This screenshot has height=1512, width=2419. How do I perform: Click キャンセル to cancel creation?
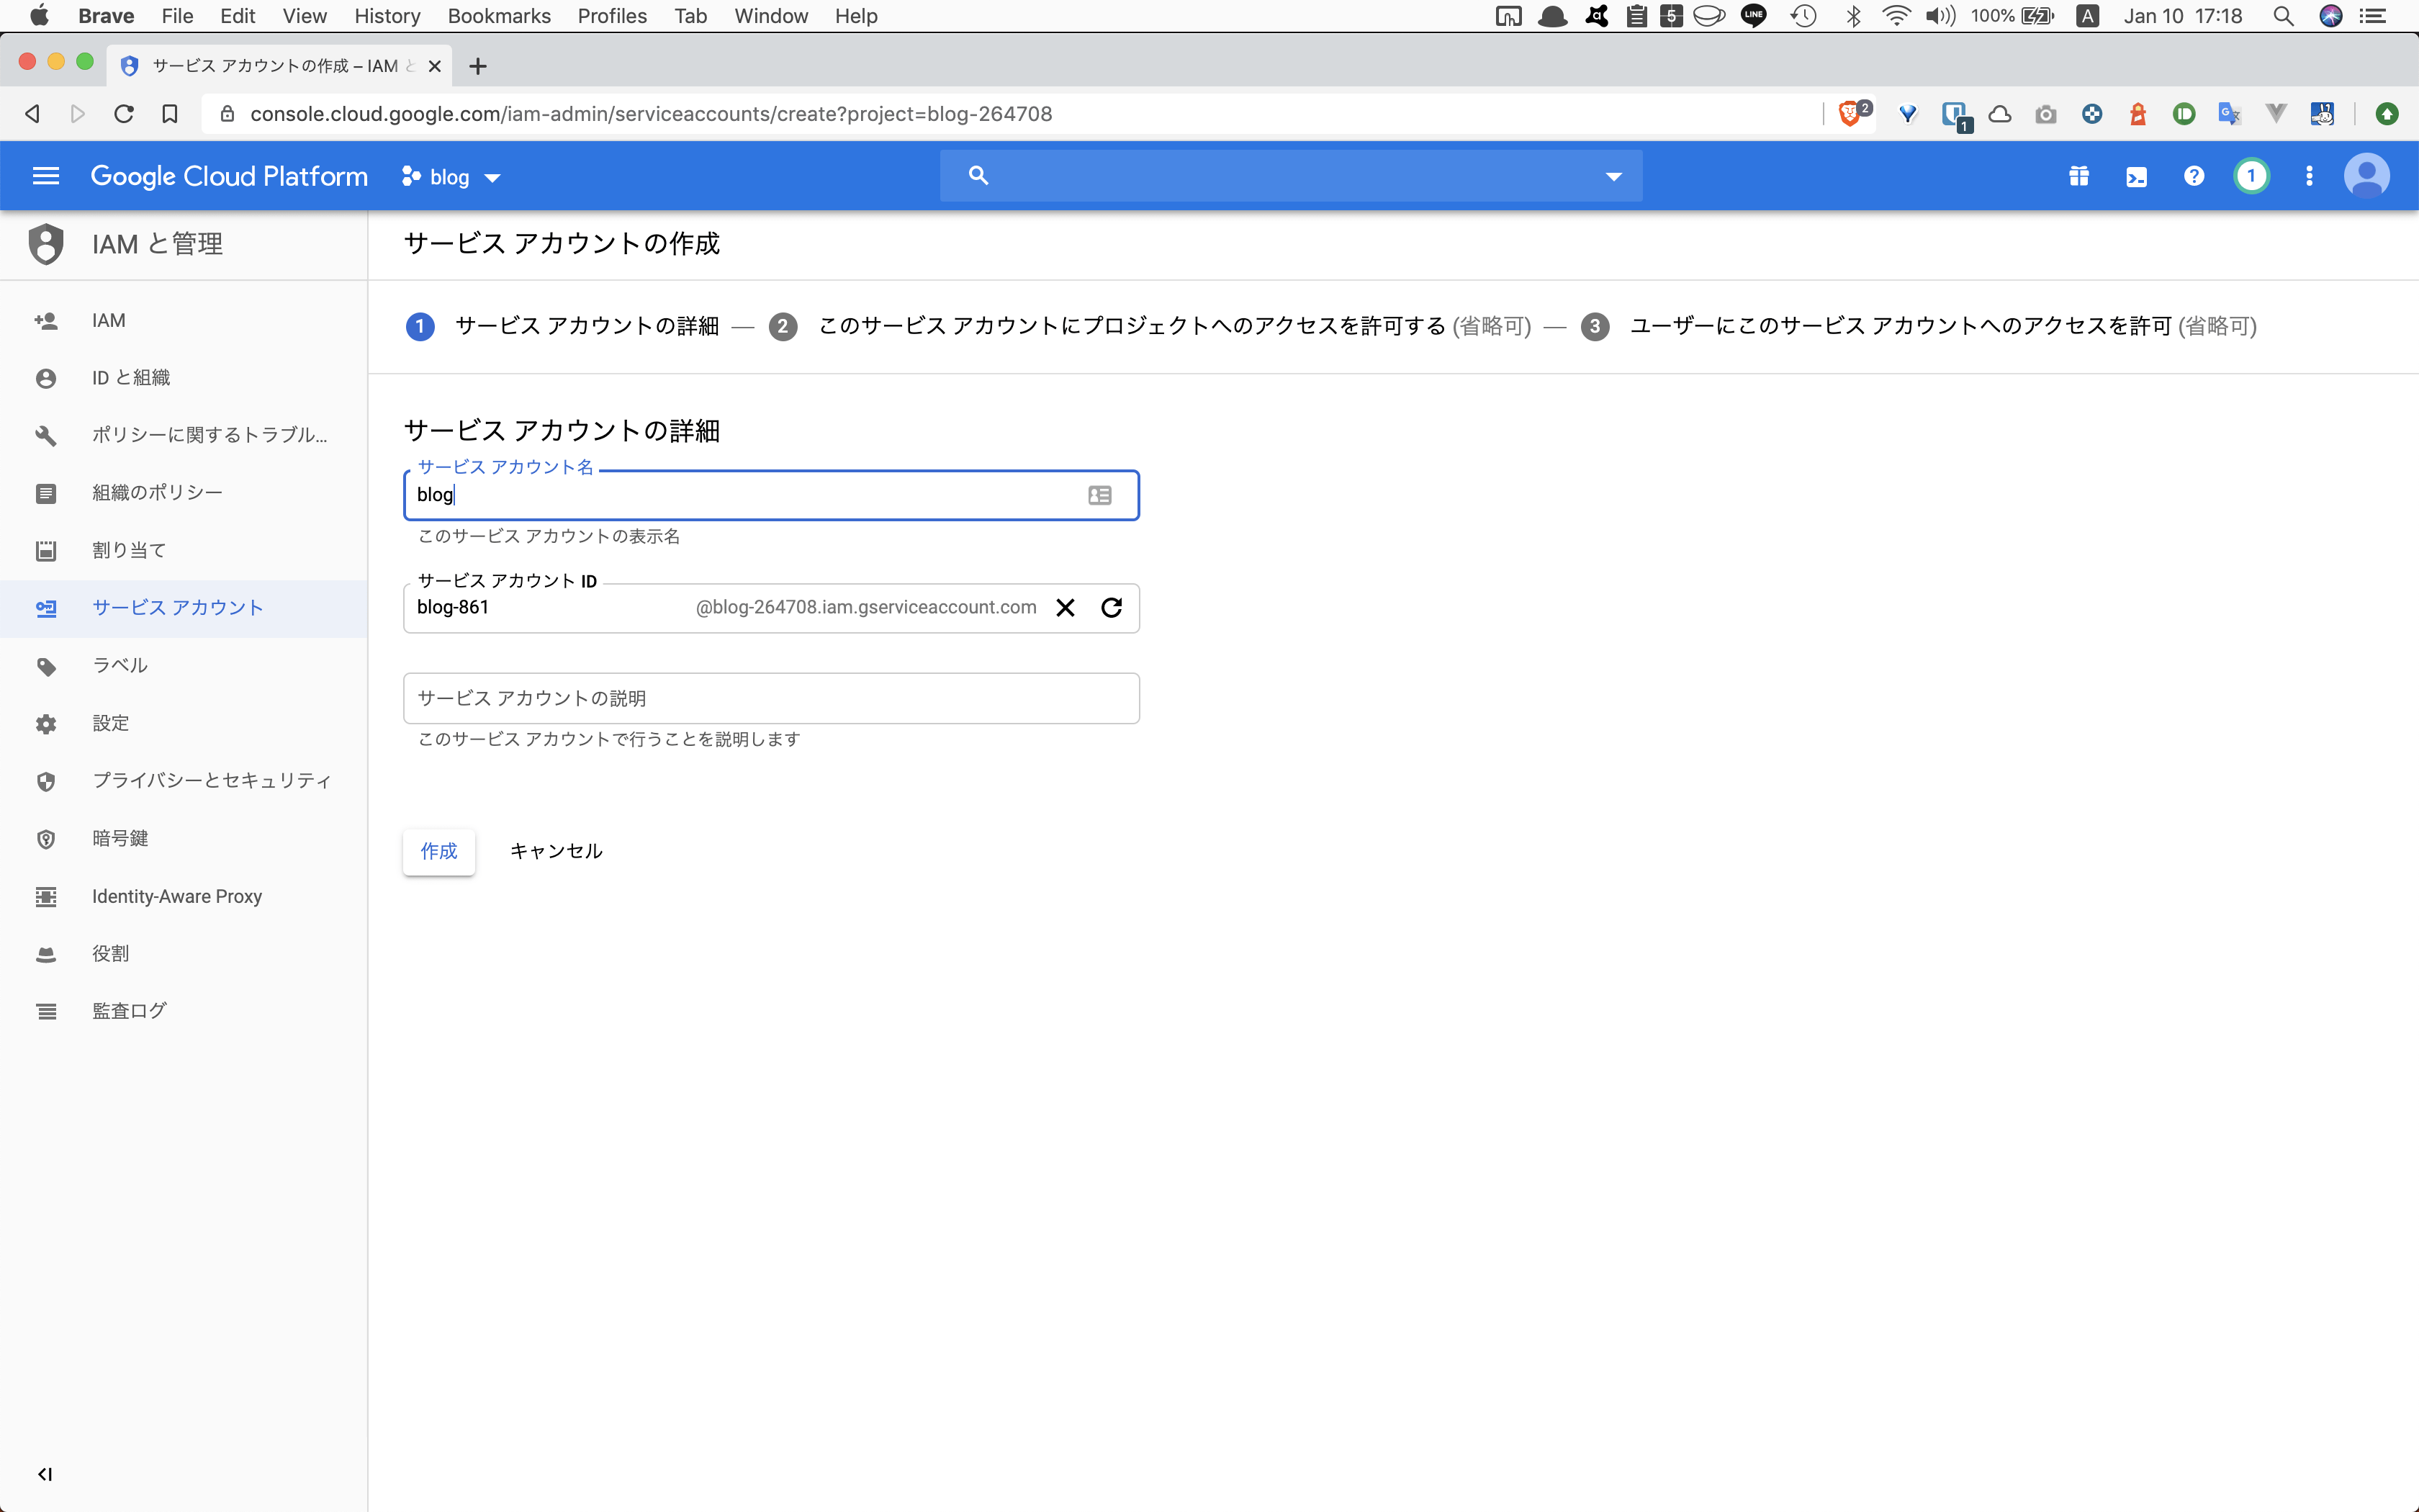click(556, 851)
